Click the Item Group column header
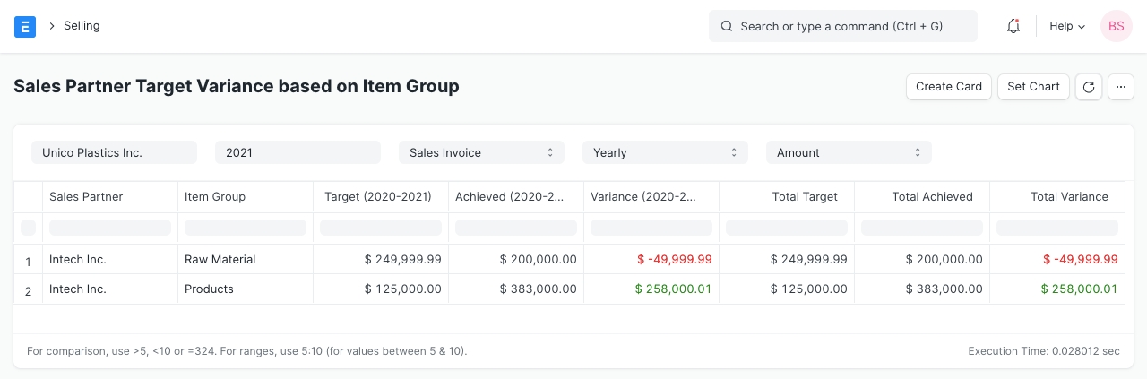The height and width of the screenshot is (379, 1147). [215, 196]
